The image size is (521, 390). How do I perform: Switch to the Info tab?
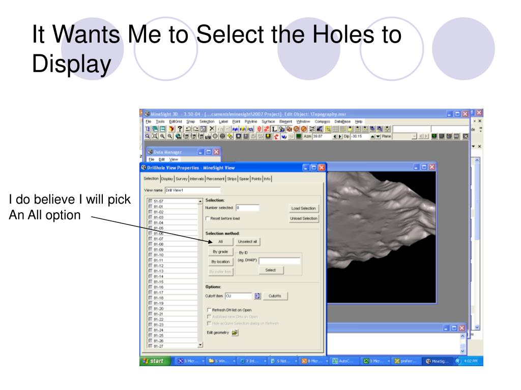267,179
